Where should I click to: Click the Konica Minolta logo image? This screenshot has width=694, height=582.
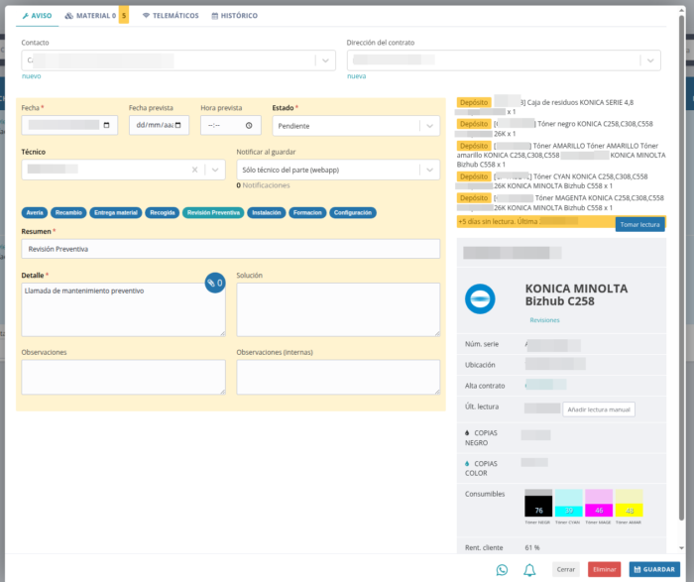coord(480,298)
